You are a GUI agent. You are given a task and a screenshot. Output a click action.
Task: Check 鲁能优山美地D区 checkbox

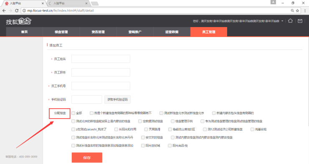pos(170,129)
